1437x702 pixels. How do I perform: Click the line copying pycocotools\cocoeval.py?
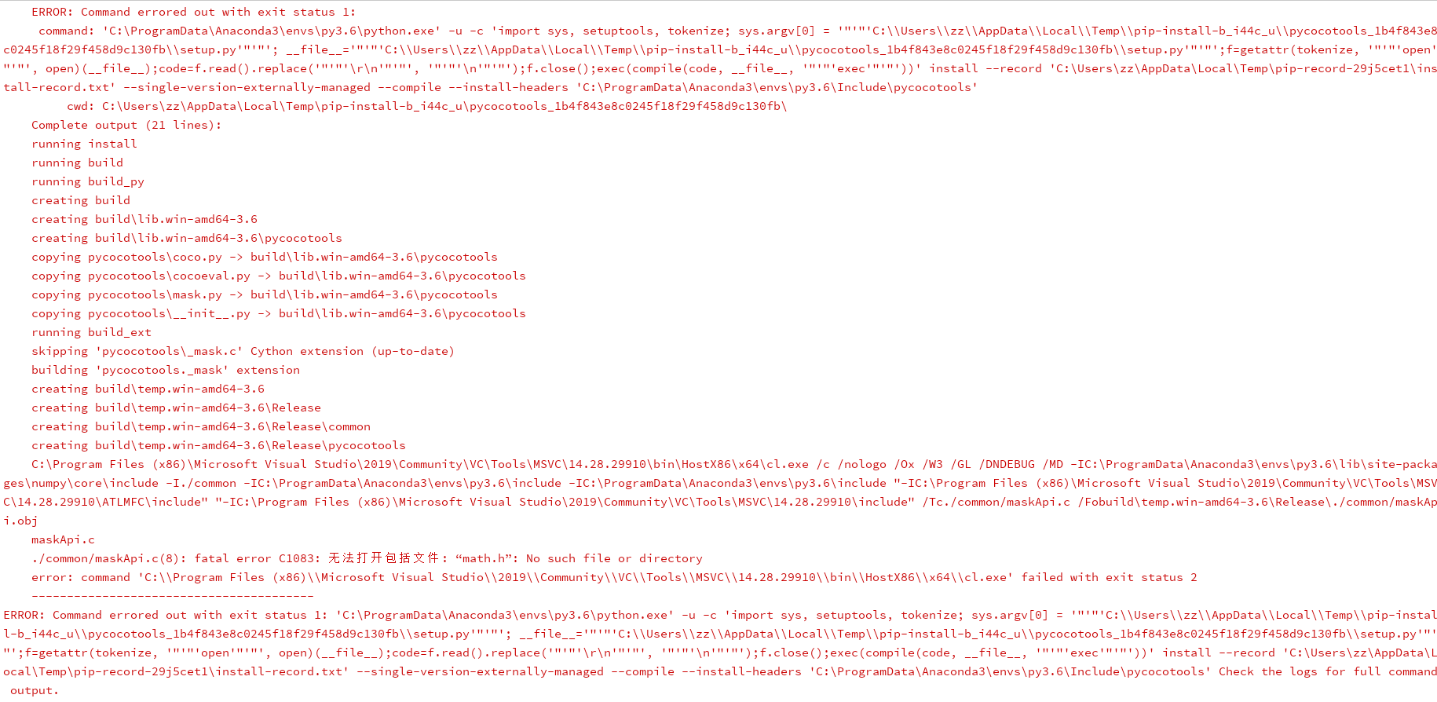(279, 276)
